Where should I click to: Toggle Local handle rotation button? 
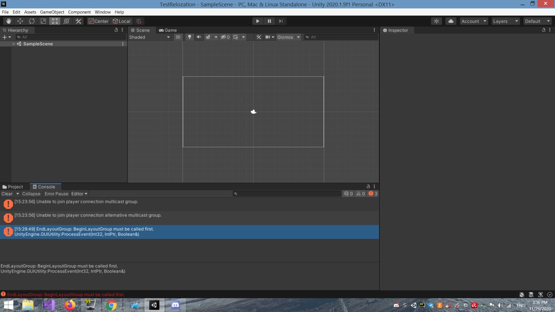click(x=121, y=21)
